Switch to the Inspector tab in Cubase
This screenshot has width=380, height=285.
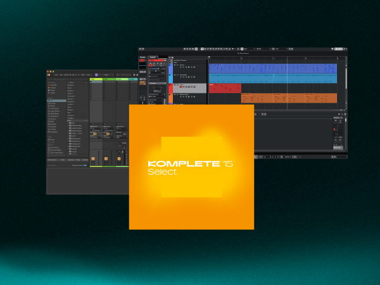pos(153,58)
